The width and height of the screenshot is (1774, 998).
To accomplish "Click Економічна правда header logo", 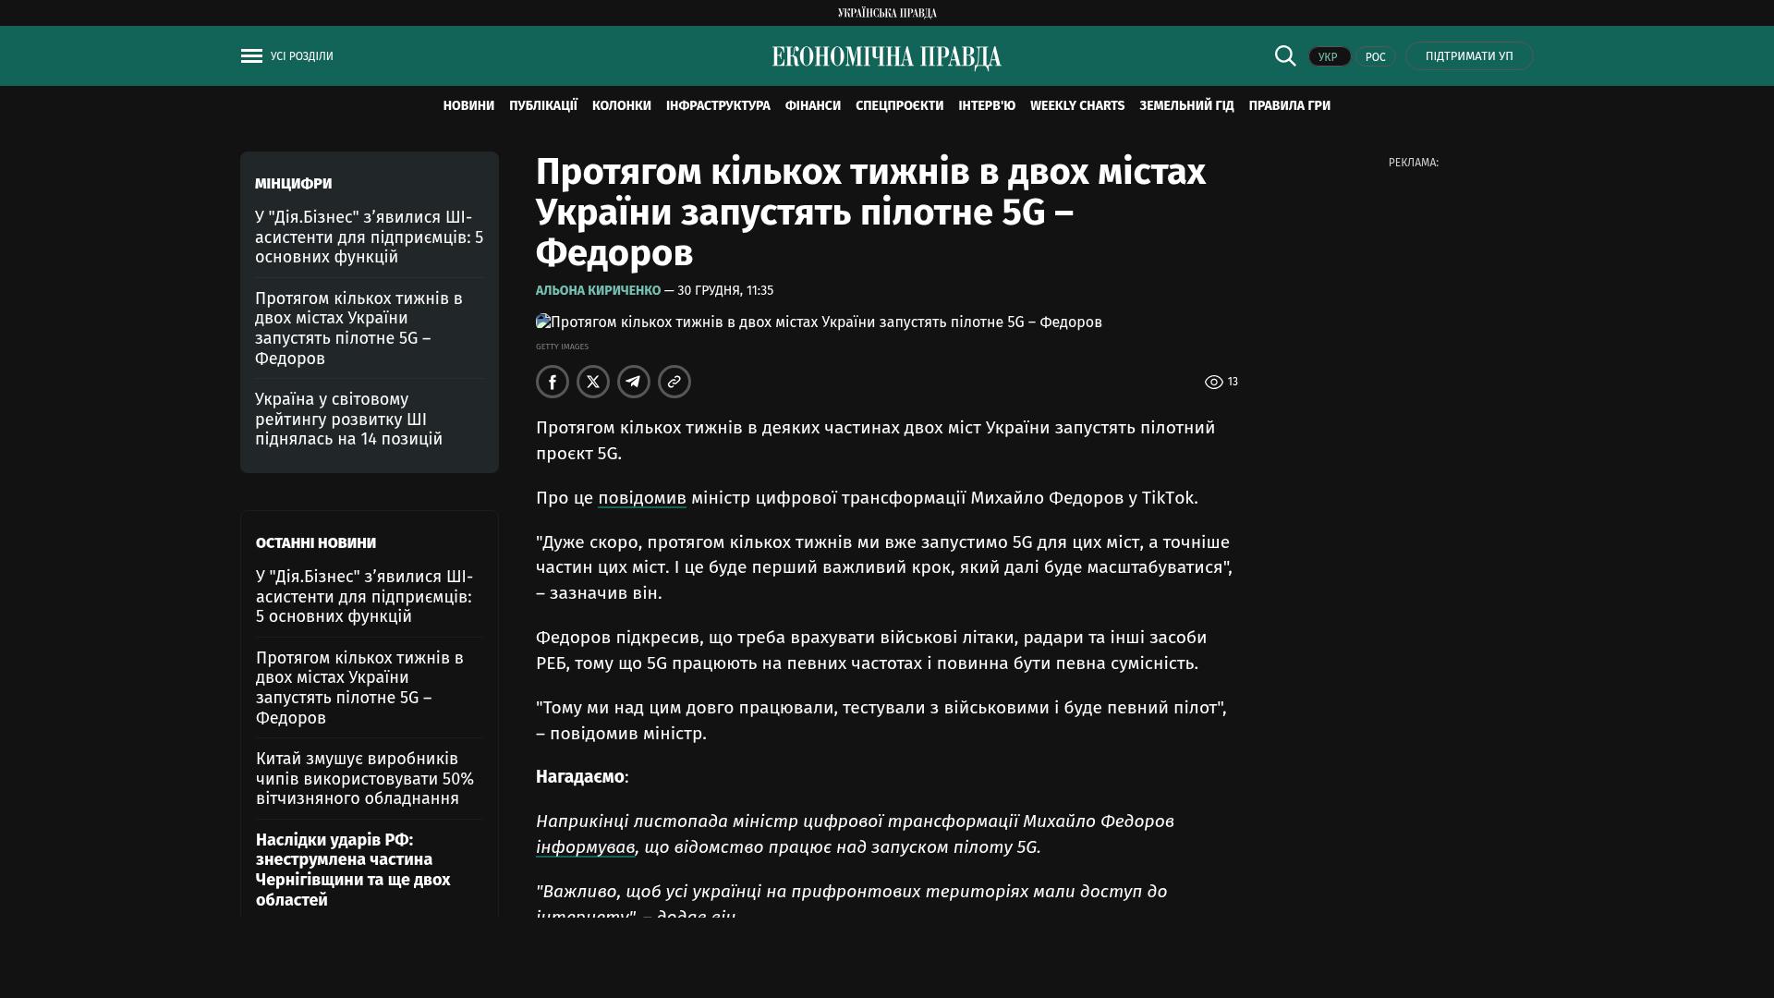I will click(x=886, y=57).
